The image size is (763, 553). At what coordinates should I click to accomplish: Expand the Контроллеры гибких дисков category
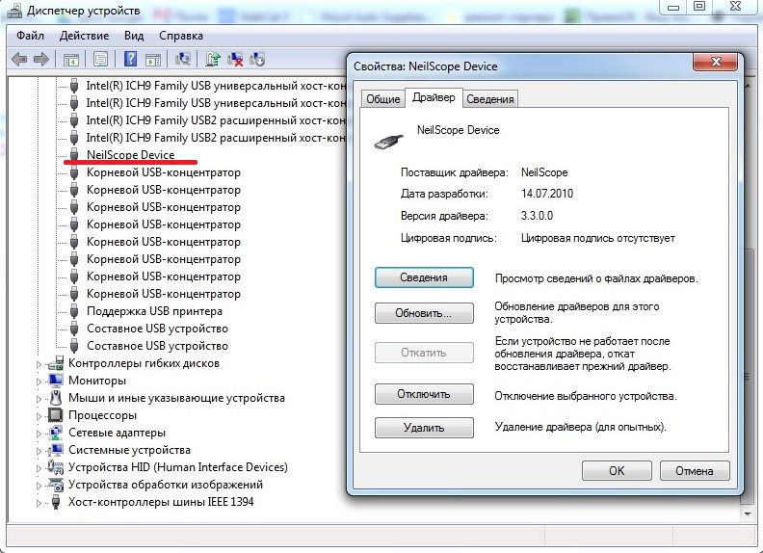[39, 364]
